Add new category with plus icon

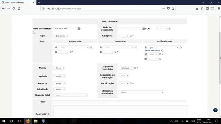click(x=133, y=36)
